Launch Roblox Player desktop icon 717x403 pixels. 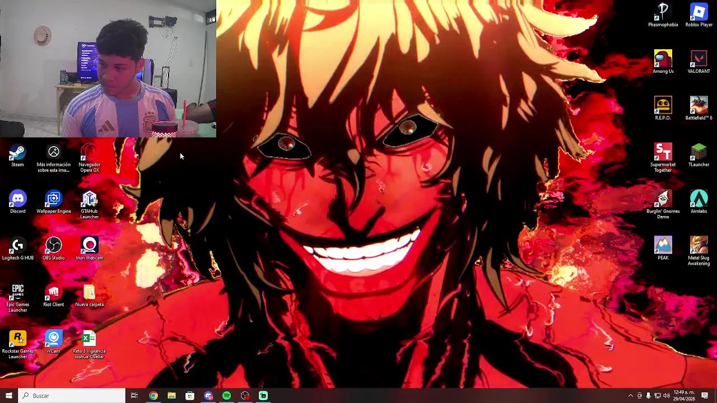[699, 15]
